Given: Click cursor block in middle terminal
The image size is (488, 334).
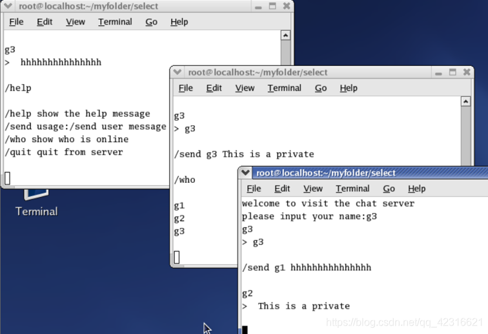Looking at the screenshot, I should tap(177, 257).
